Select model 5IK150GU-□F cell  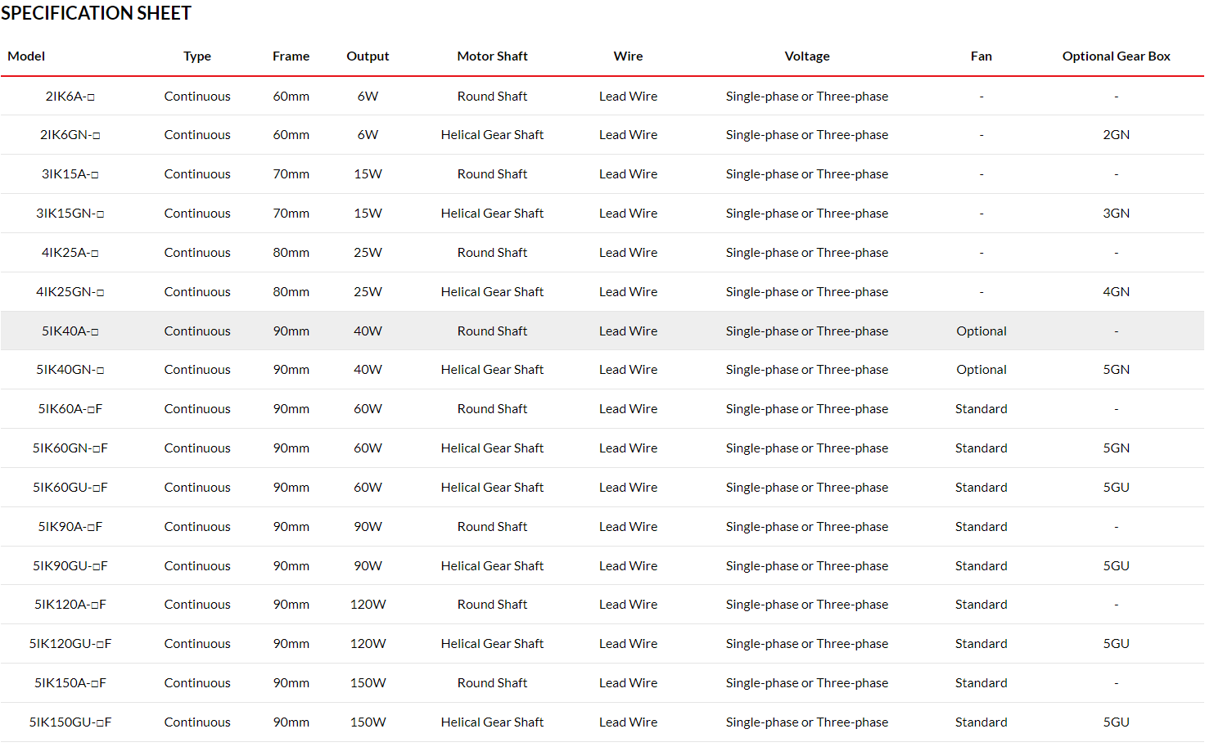point(70,722)
